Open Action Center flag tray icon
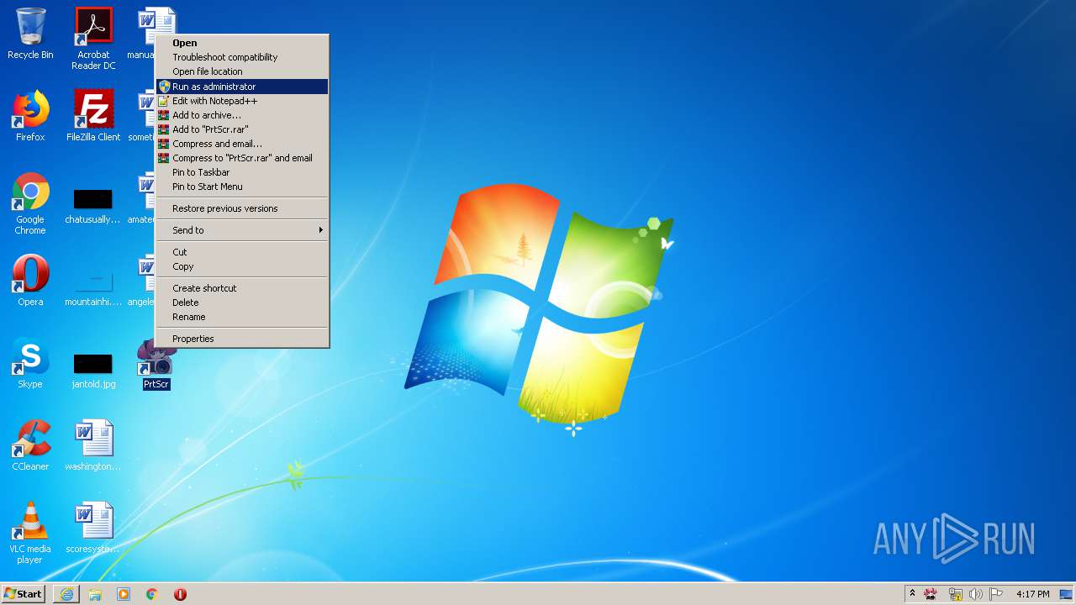Viewport: 1076px width, 605px height. coord(997,594)
